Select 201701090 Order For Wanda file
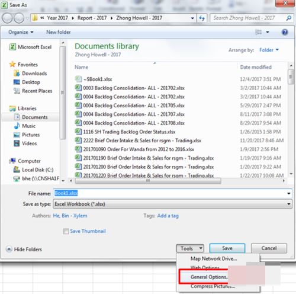Image resolution: width=296 pixels, height=294 pixels. coord(134,149)
